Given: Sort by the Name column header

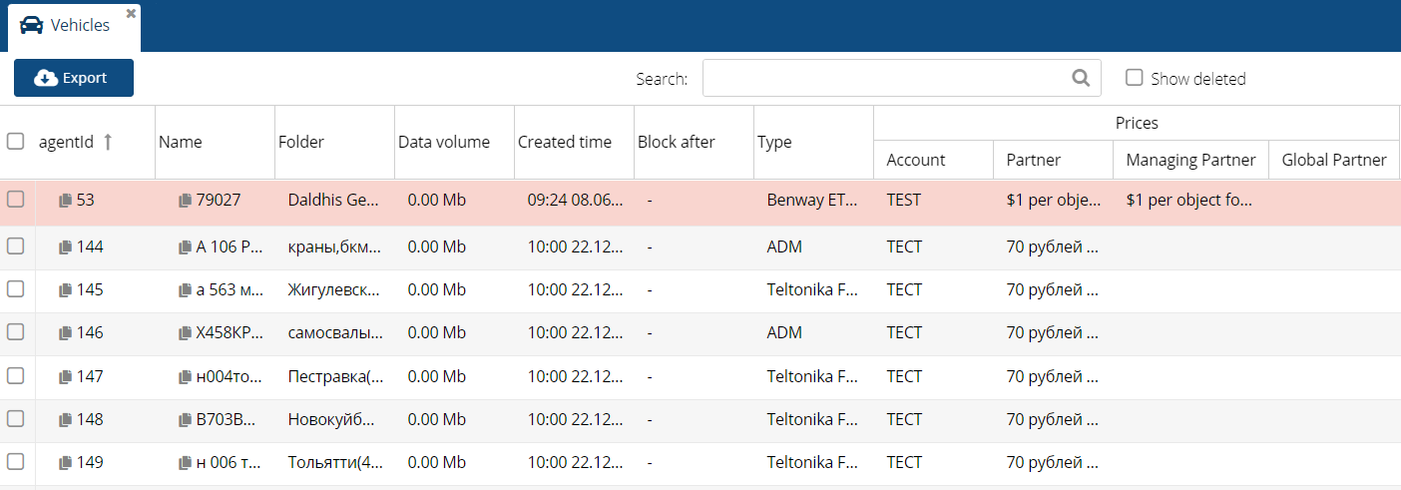Looking at the screenshot, I should click(x=181, y=142).
